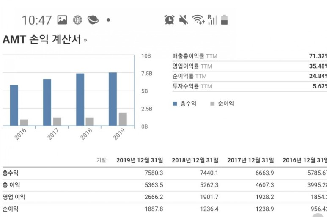Image resolution: width=327 pixels, height=217 pixels.
Task: Click the » arrow beside 손익 계산서
Action: click(x=85, y=40)
